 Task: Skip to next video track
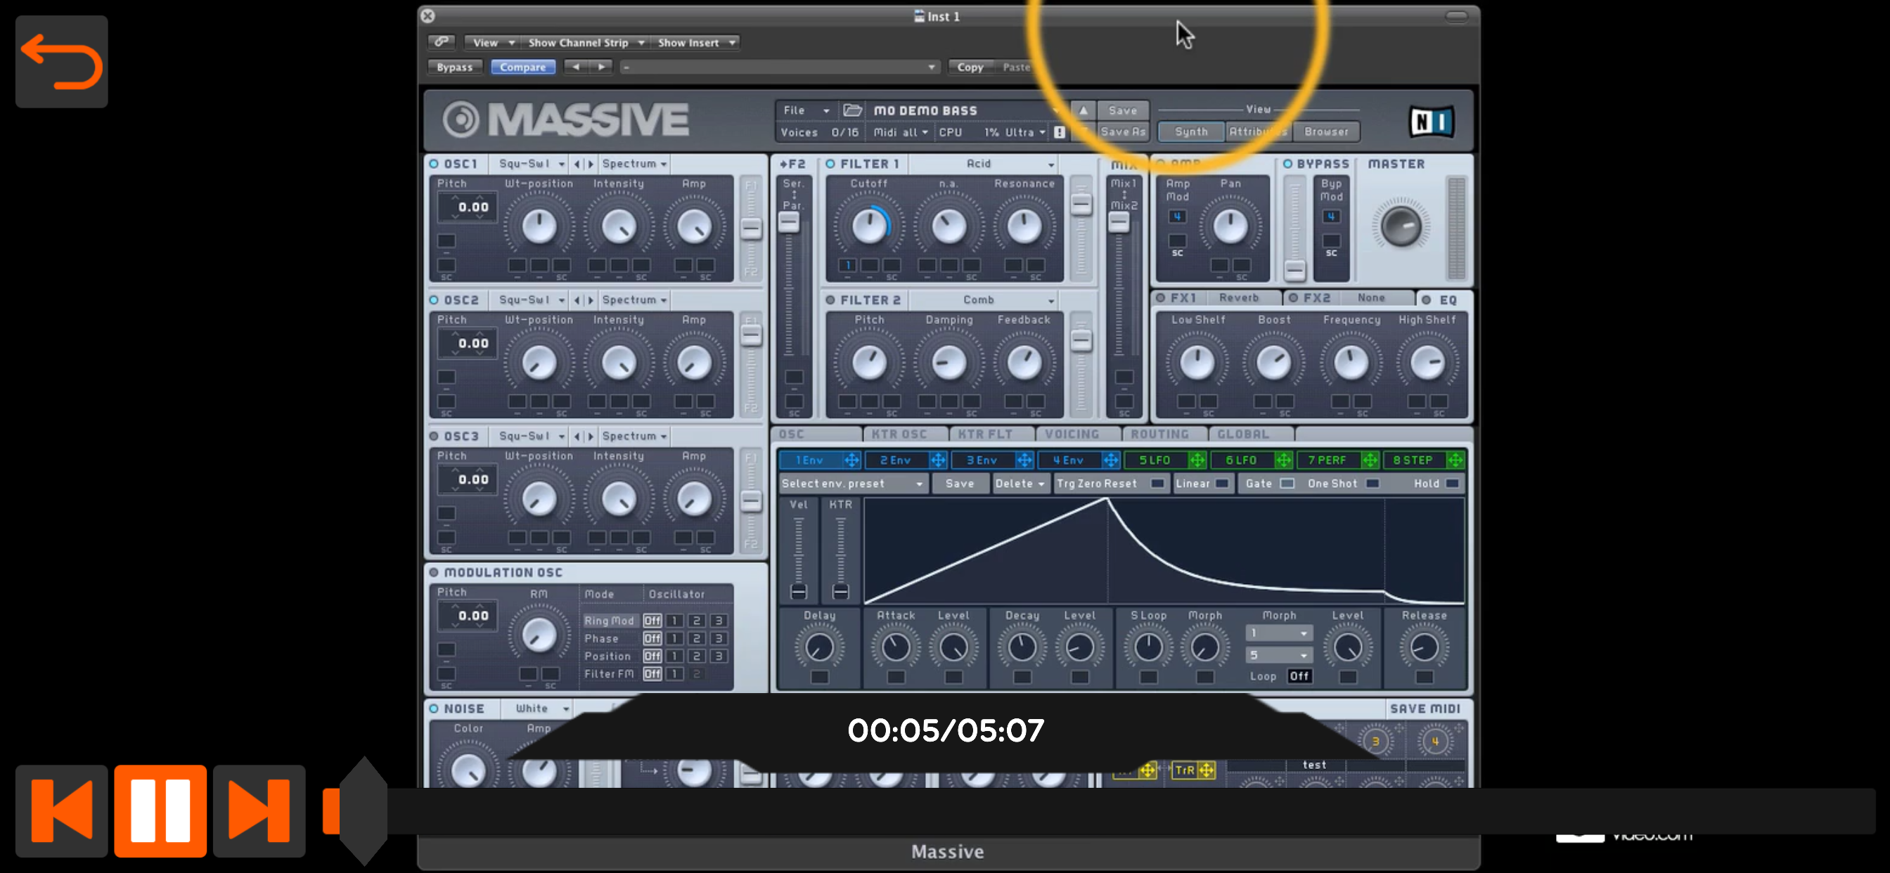click(x=259, y=810)
